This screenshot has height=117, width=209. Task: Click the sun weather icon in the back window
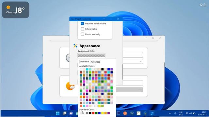click(x=70, y=86)
